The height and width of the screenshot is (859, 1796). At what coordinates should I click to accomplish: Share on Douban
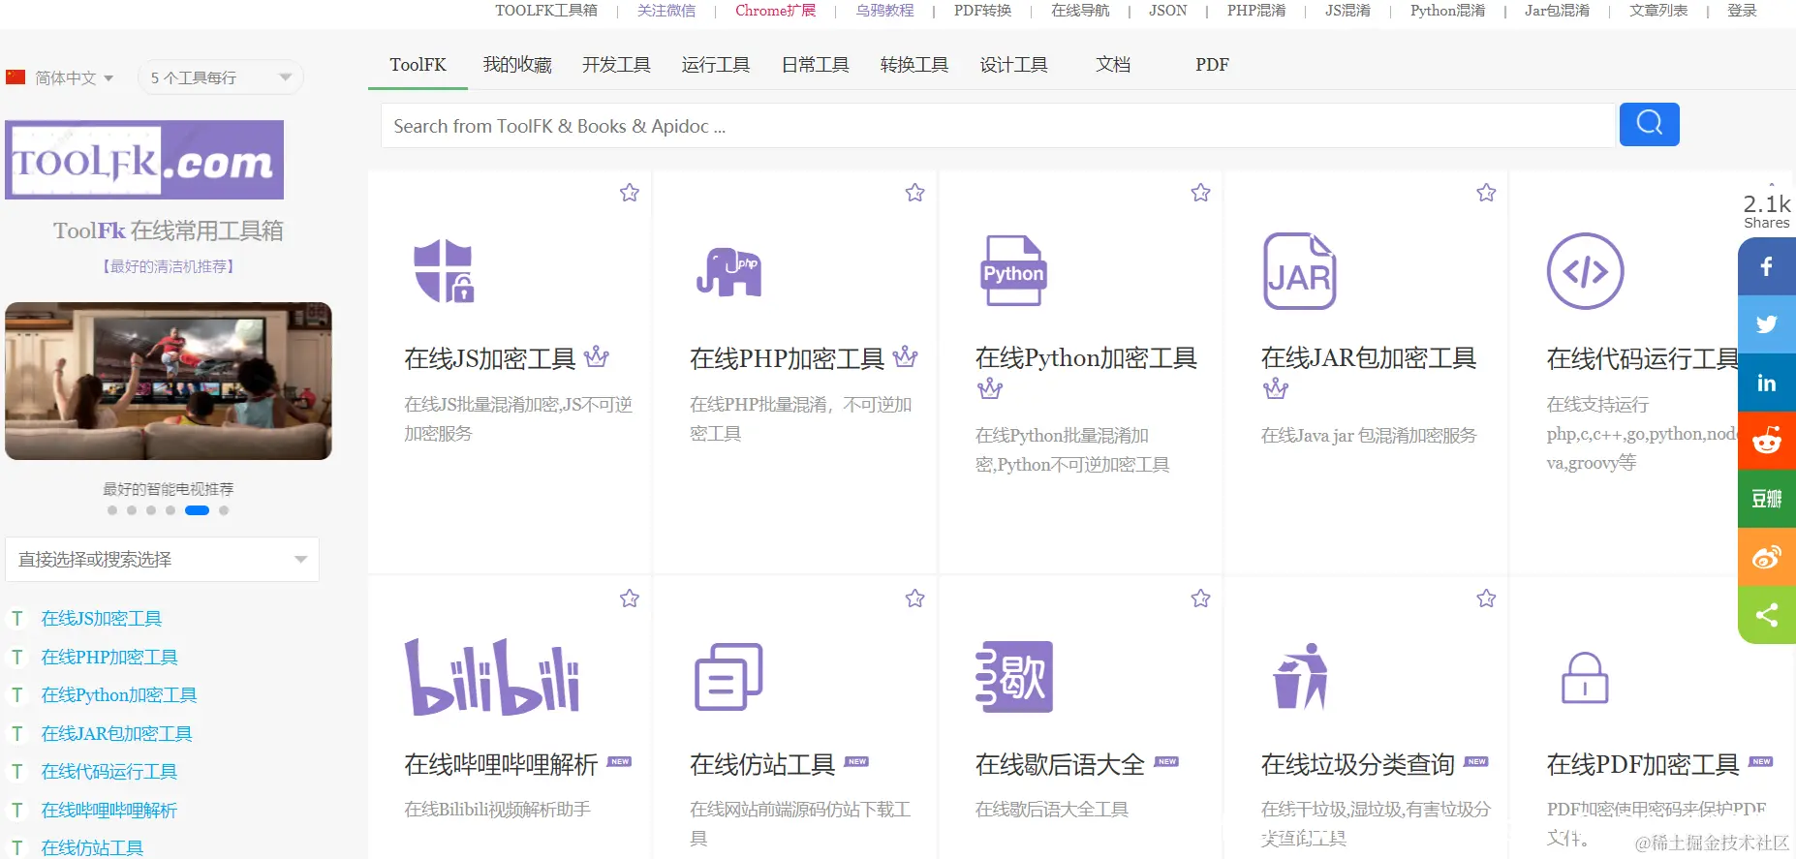(1767, 499)
